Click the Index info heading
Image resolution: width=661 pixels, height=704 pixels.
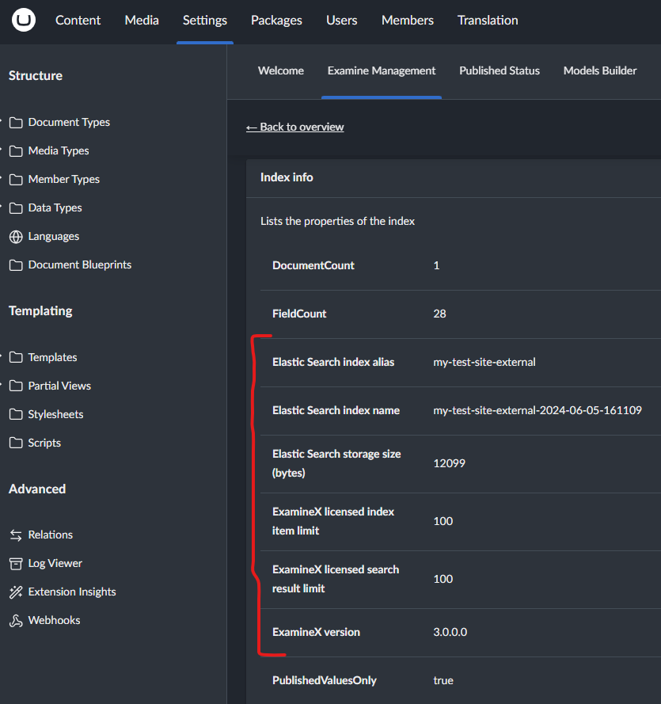click(x=287, y=177)
